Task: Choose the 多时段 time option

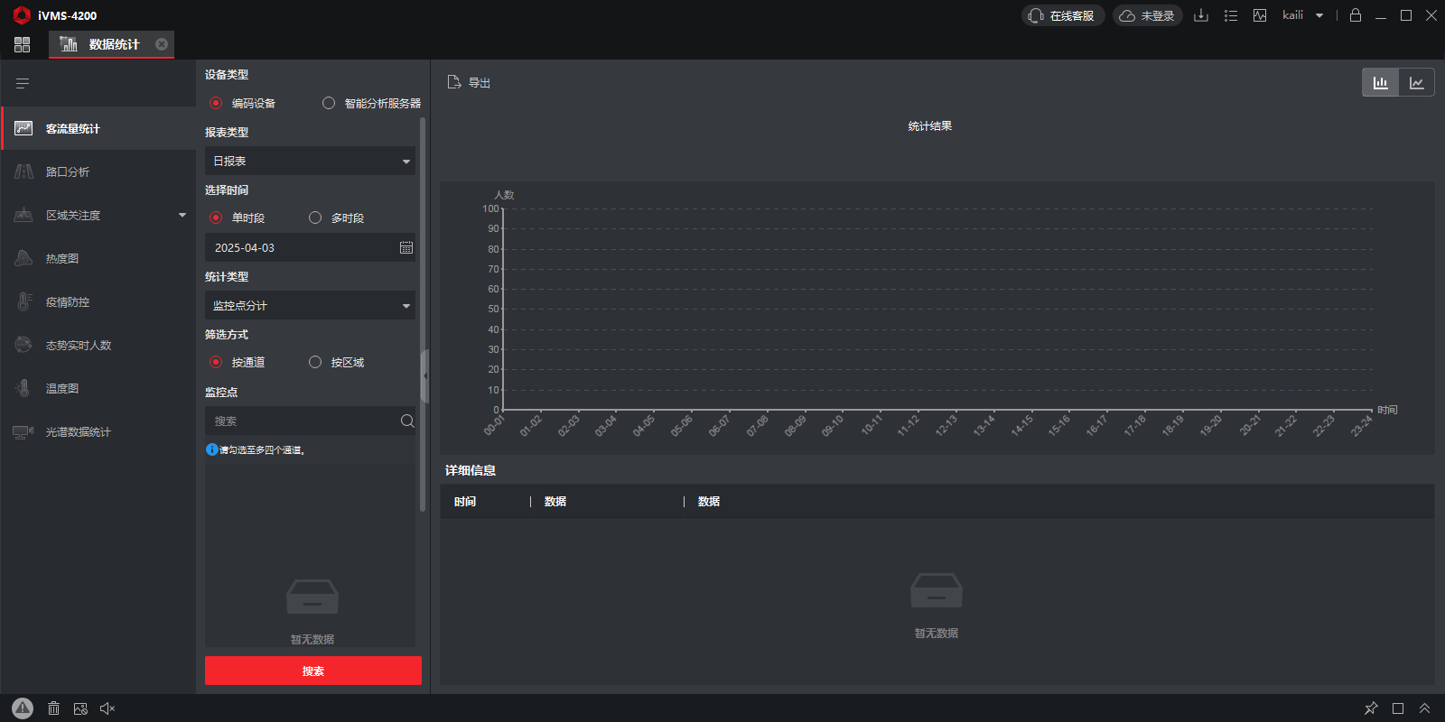Action: (315, 218)
